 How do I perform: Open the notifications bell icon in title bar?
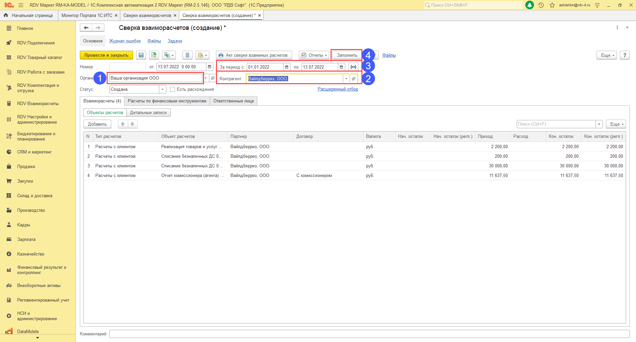530,5
